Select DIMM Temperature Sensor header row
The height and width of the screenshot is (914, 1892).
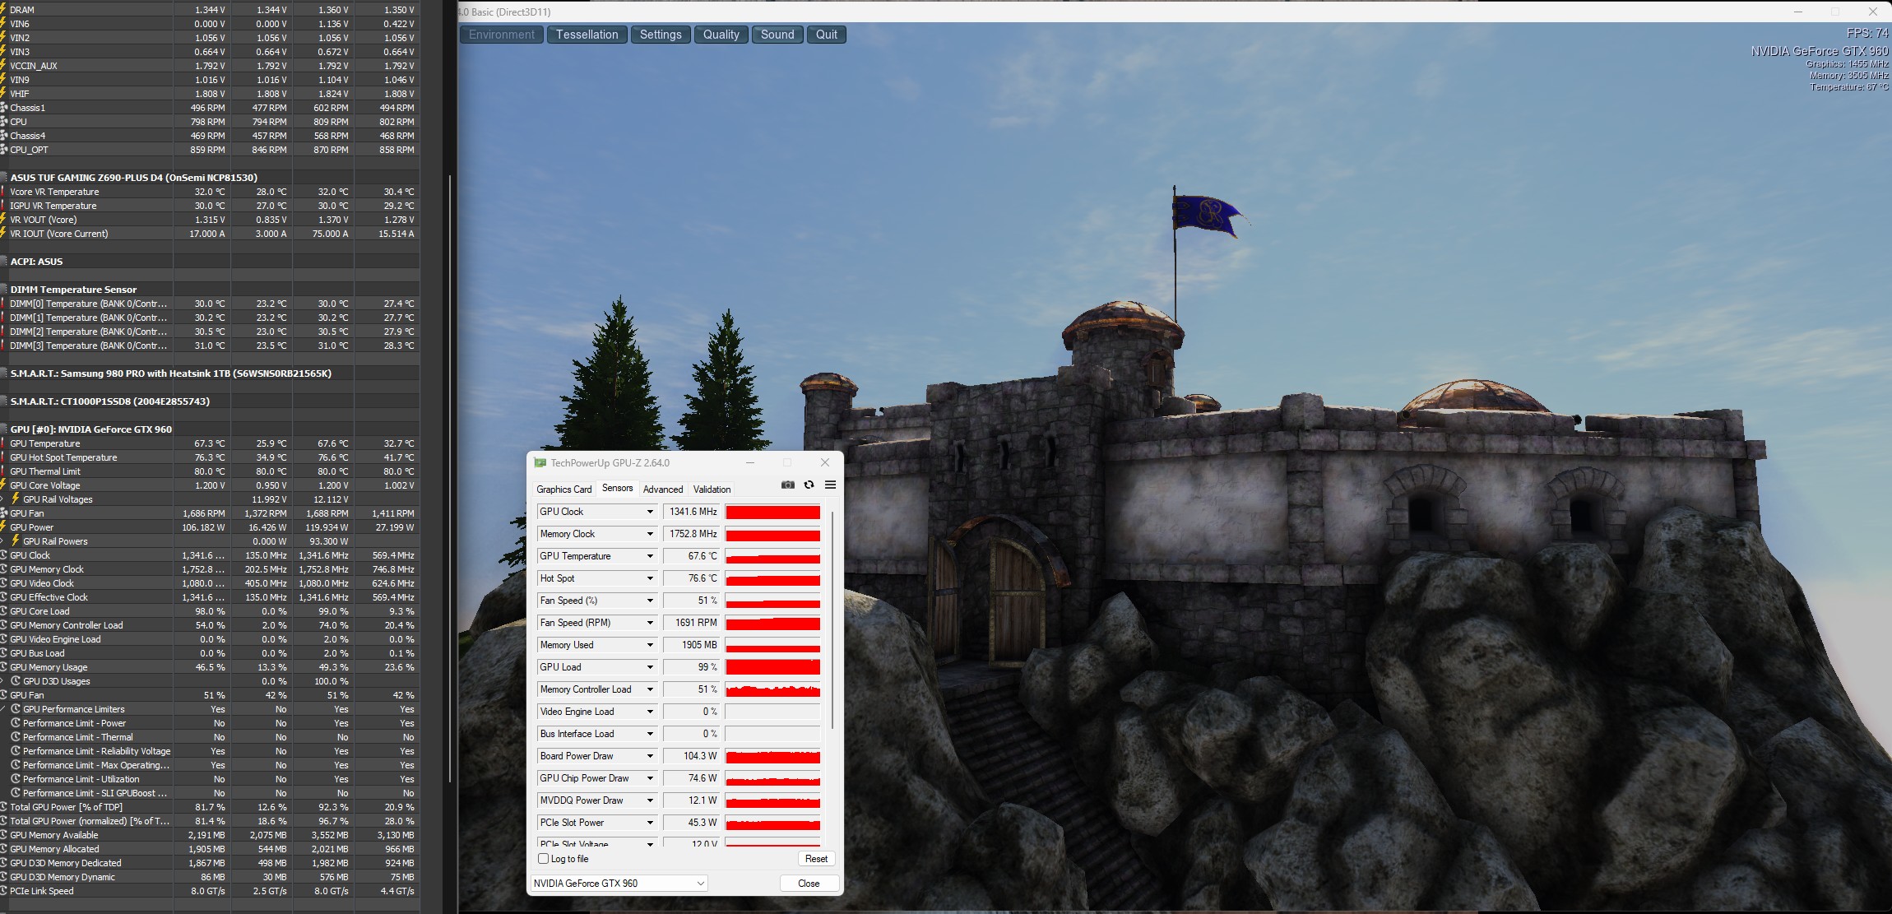click(211, 290)
